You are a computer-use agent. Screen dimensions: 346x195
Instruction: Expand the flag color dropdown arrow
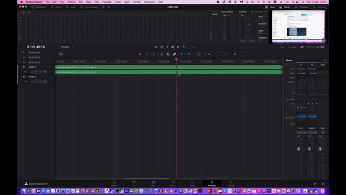coord(185,54)
